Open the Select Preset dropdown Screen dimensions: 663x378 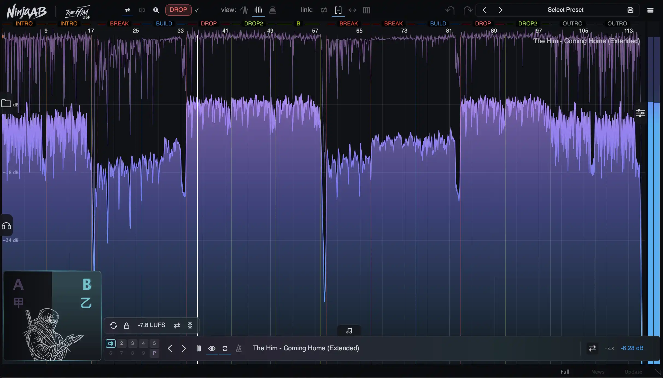coord(565,10)
